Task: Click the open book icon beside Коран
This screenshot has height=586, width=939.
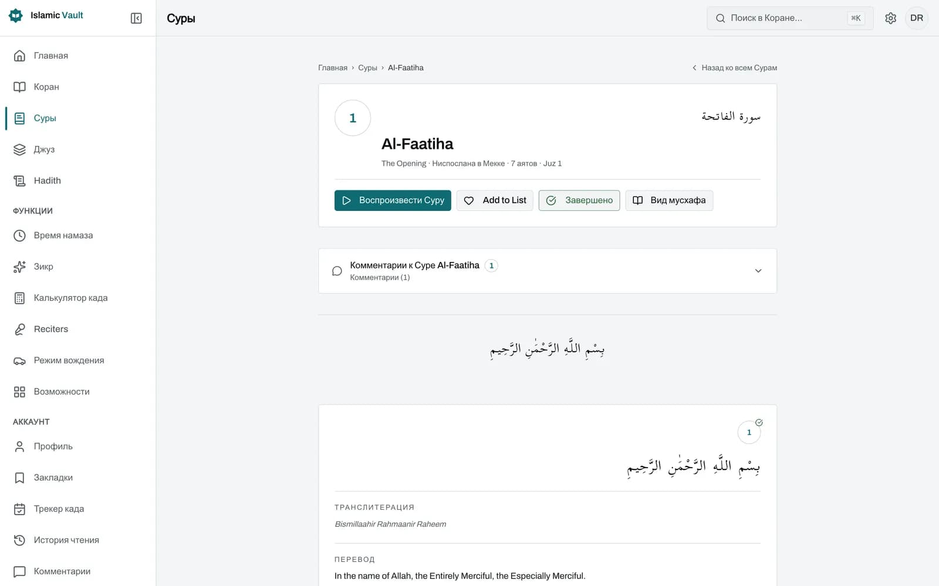Action: (x=19, y=87)
